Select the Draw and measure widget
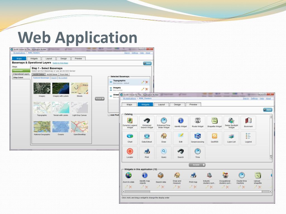This screenshot has height=214, width=286. pos(177,178)
